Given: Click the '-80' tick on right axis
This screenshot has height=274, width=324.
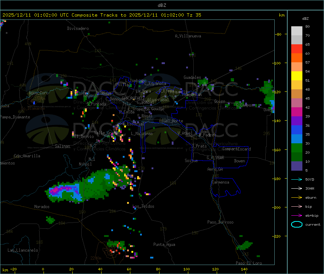Looking at the screenshot, I should click(x=278, y=34).
